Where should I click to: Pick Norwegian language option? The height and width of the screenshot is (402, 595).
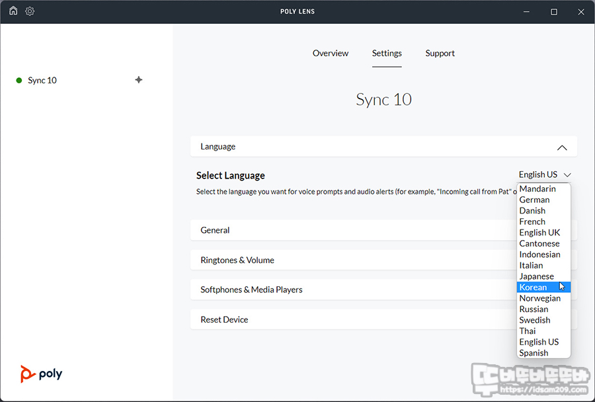[x=544, y=298]
